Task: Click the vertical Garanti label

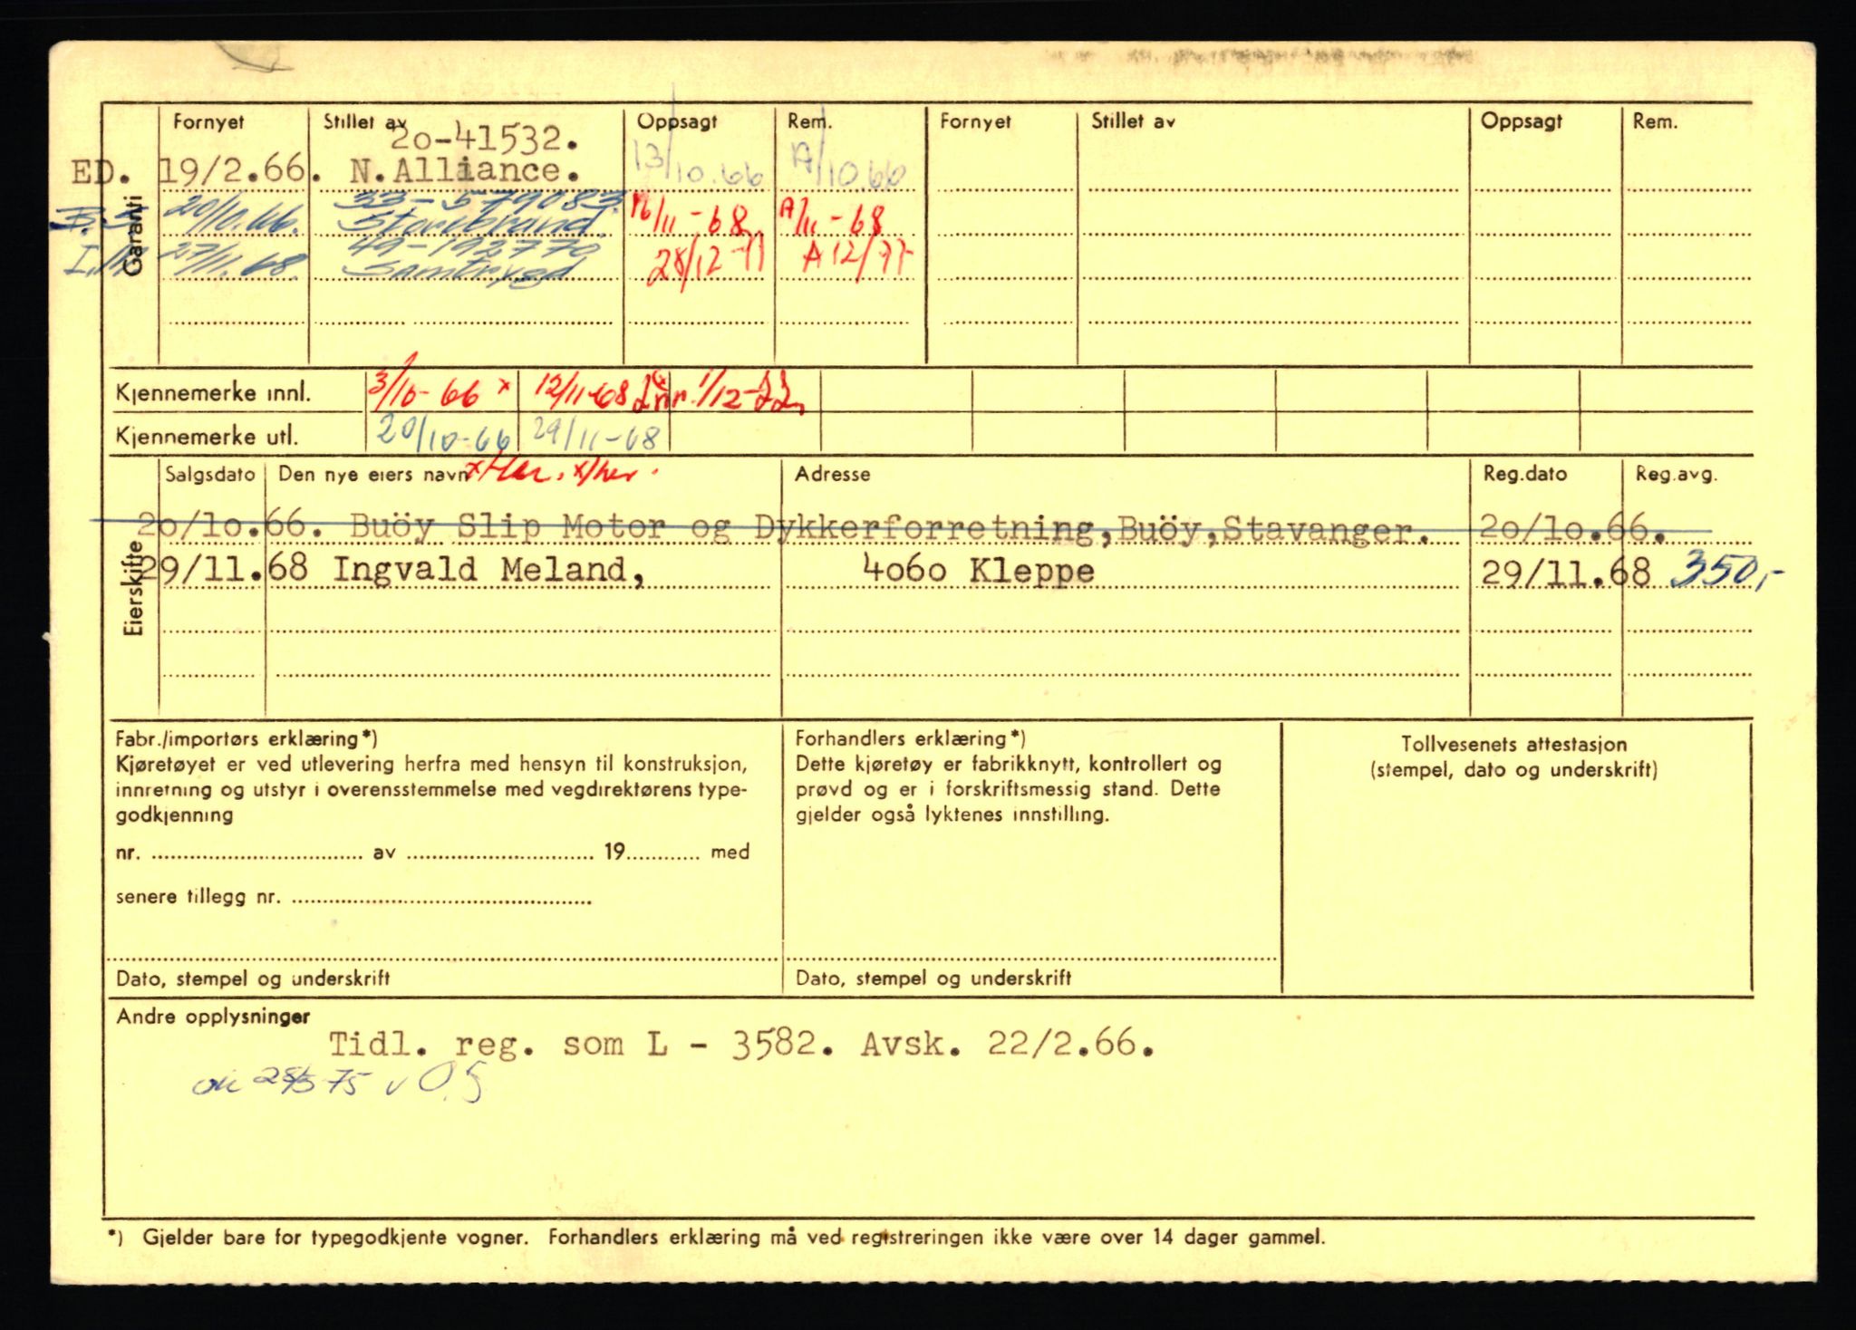Action: (133, 236)
